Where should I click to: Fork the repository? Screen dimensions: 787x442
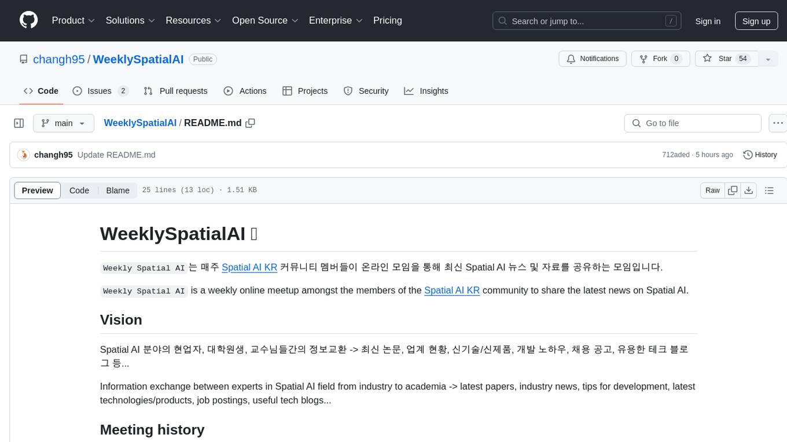click(660, 59)
